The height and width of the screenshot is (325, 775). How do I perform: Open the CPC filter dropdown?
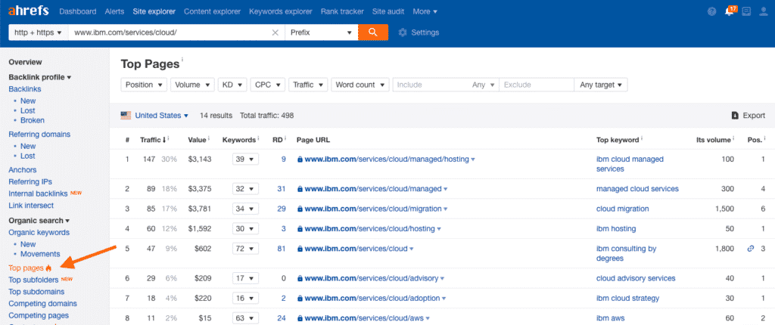[267, 85]
